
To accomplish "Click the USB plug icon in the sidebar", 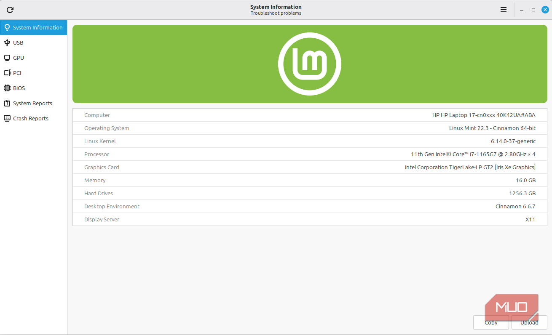I will [x=7, y=43].
